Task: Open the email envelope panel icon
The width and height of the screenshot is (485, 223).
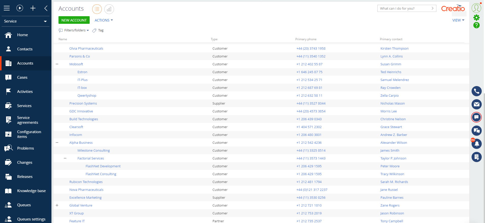Action: tap(476, 104)
